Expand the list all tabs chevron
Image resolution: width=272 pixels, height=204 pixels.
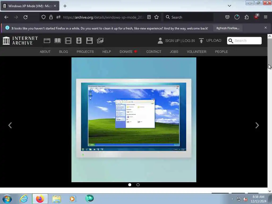pos(229,6)
